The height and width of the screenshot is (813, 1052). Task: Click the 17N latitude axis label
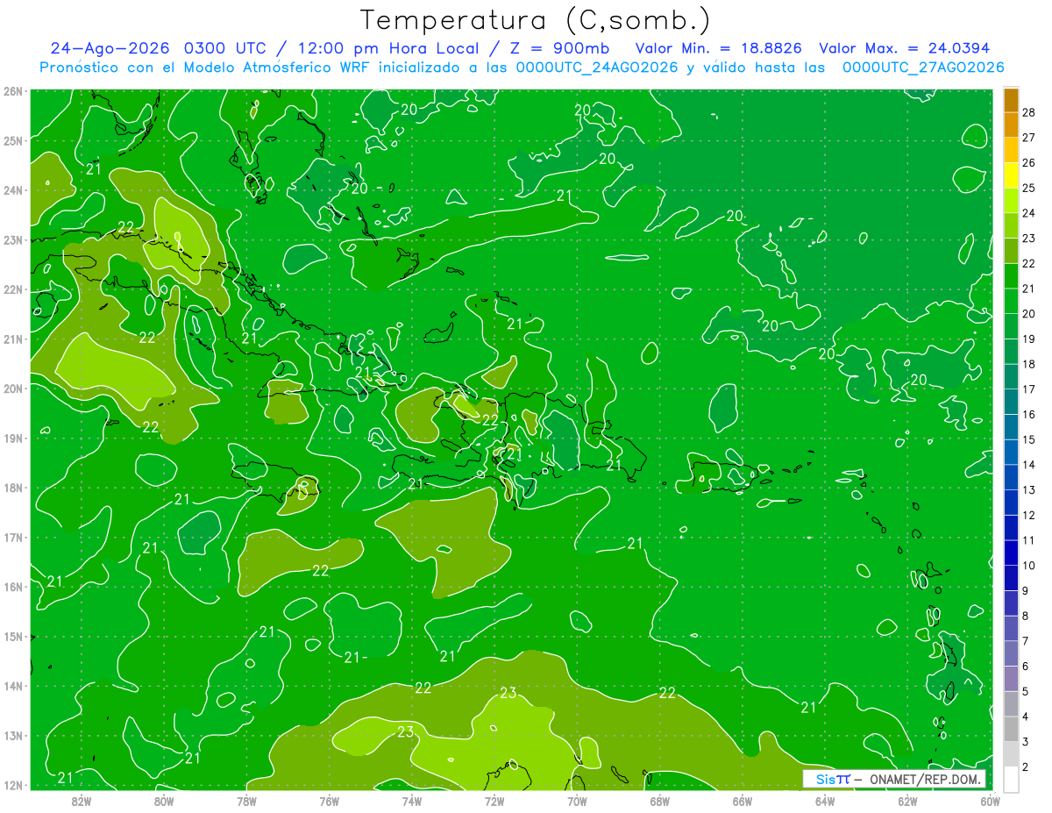coord(13,538)
